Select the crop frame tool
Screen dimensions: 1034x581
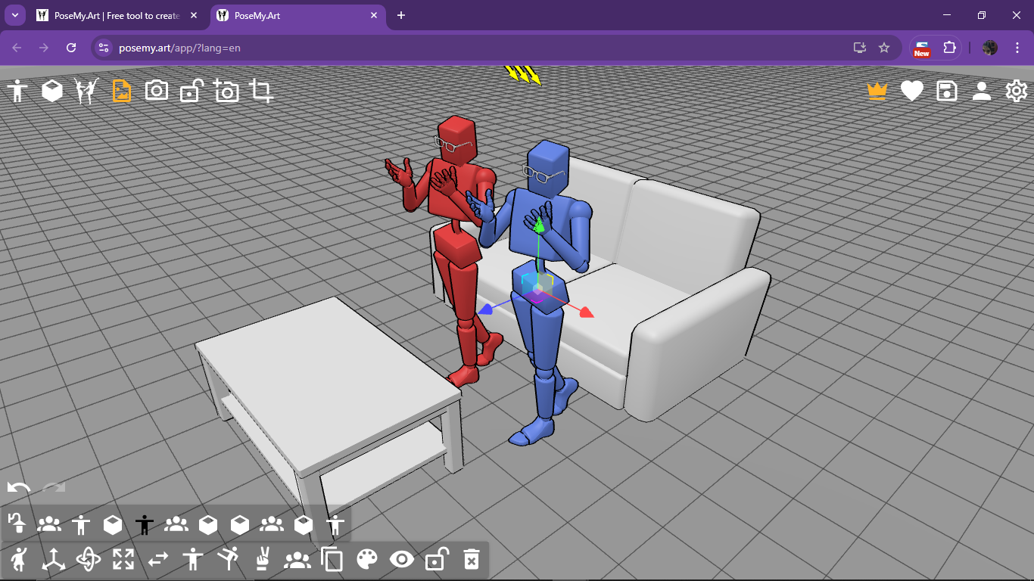(x=263, y=91)
